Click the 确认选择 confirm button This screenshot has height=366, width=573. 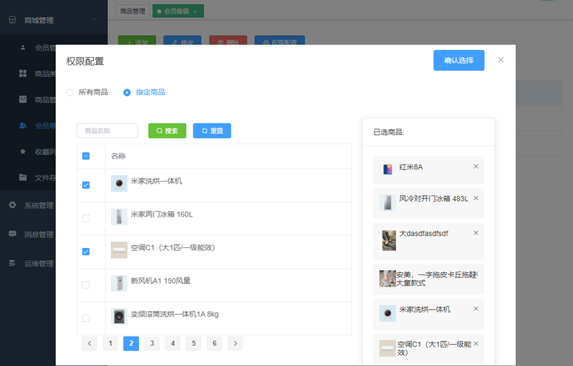click(x=458, y=60)
